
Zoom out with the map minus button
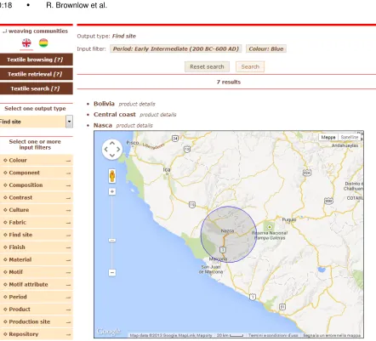click(x=112, y=273)
